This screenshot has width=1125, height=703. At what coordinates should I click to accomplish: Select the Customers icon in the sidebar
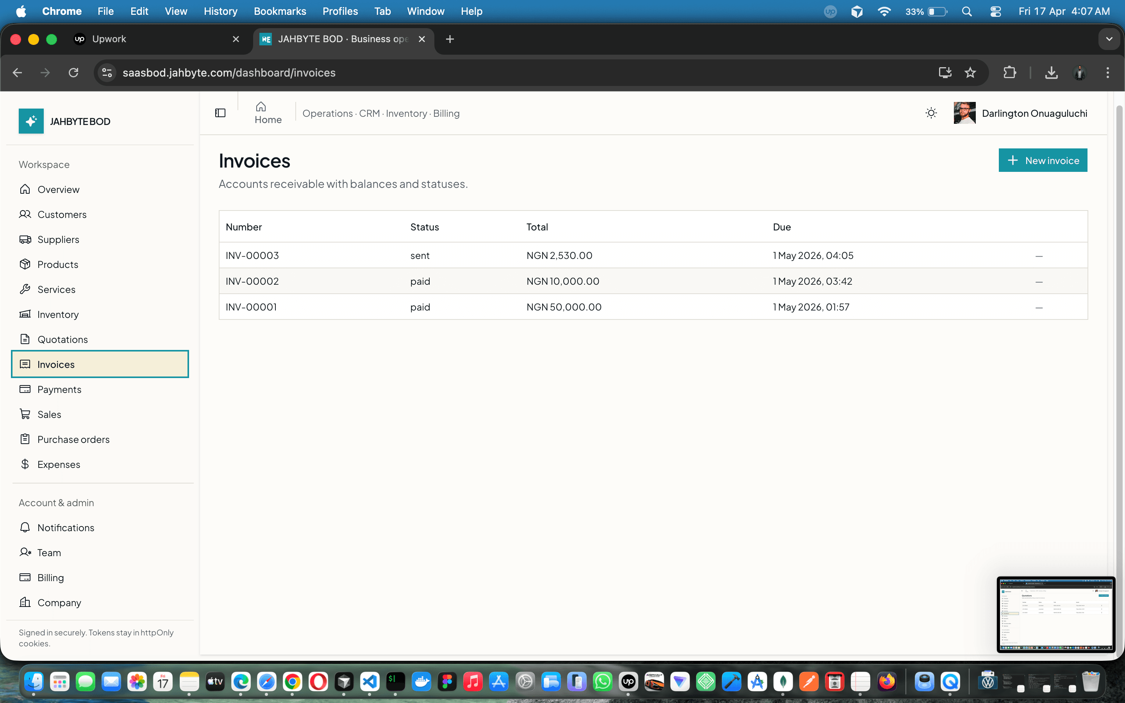25,214
